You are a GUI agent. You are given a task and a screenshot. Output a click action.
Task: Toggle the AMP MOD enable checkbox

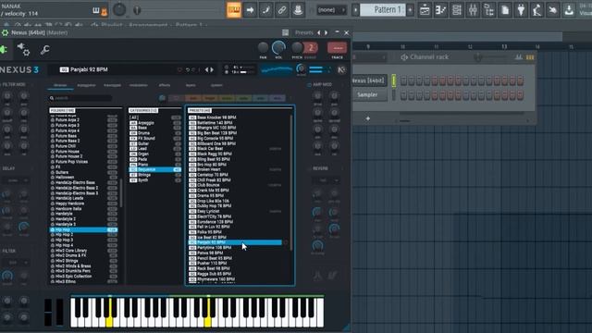coord(309,85)
